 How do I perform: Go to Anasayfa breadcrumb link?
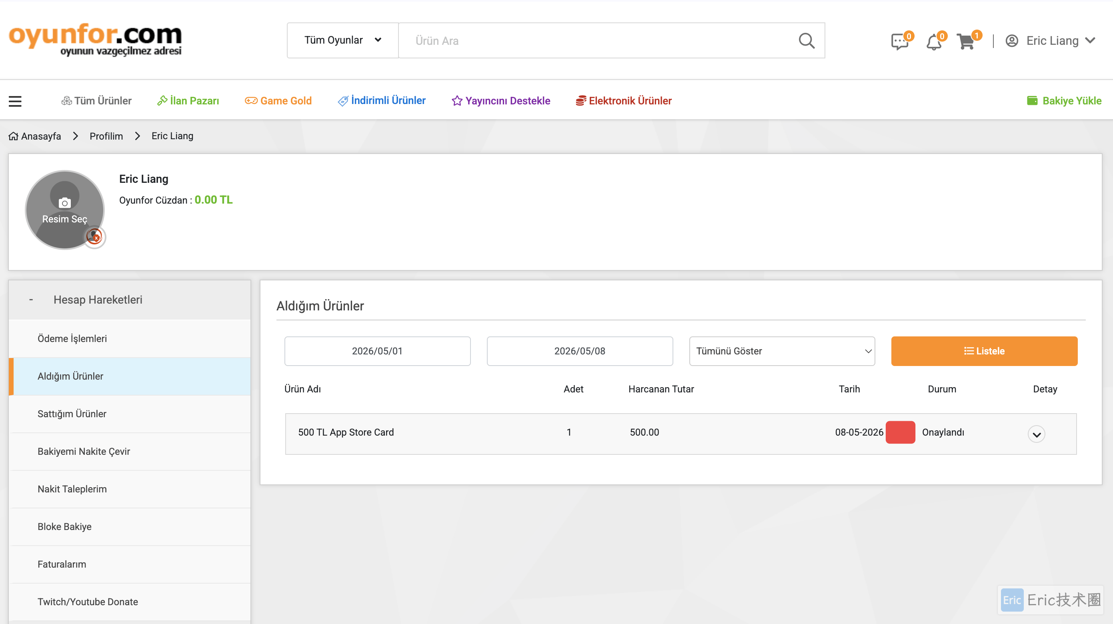[41, 136]
